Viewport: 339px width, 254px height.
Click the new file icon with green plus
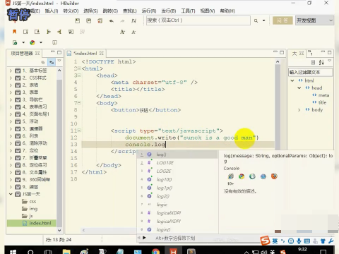15,42
